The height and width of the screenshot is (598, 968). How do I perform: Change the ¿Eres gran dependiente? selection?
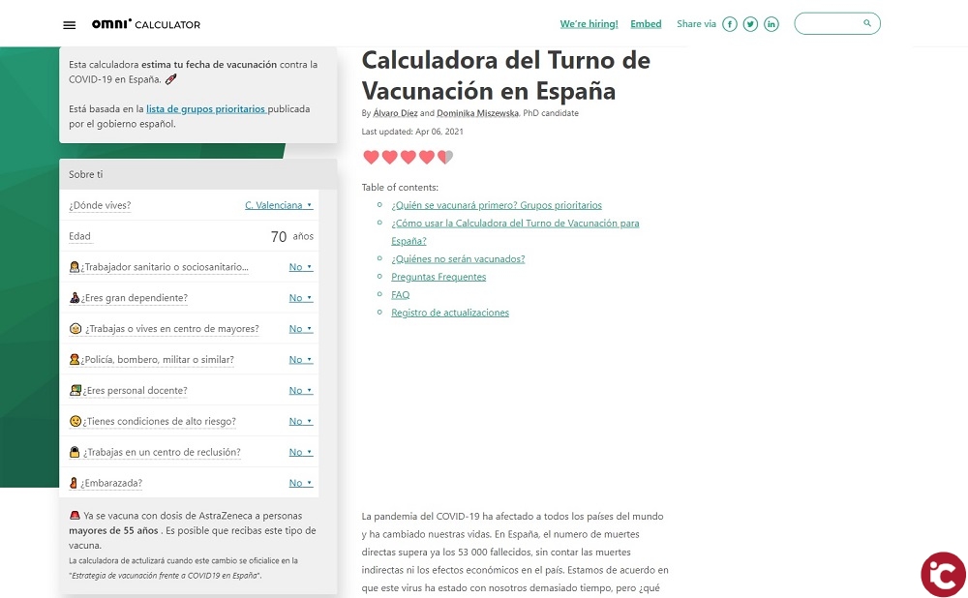[301, 298]
